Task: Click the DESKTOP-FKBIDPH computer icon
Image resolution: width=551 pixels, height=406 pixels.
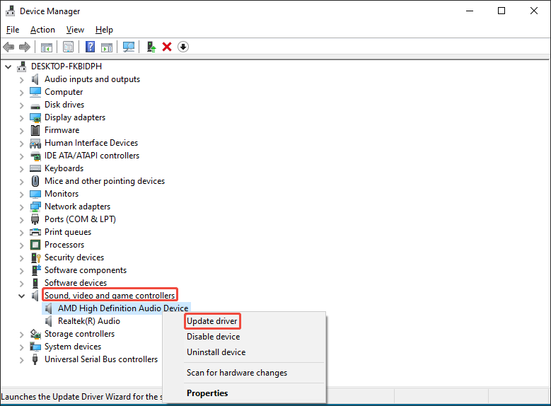Action: coord(22,66)
